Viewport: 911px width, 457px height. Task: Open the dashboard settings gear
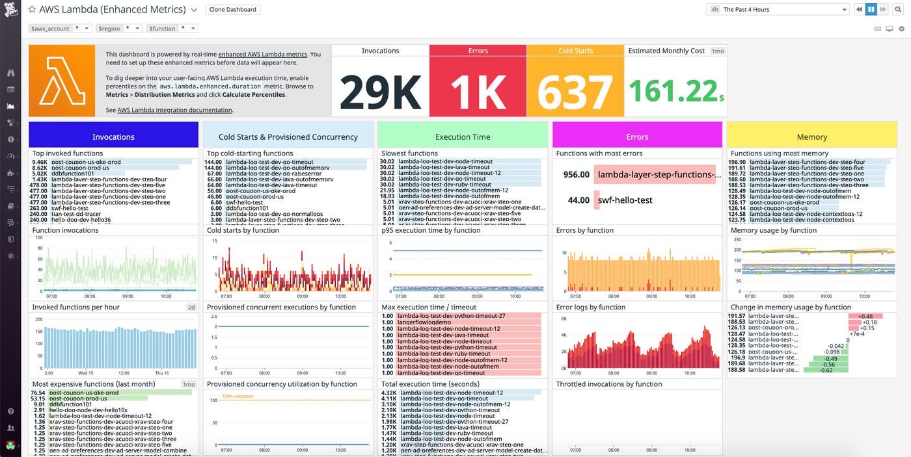point(902,29)
